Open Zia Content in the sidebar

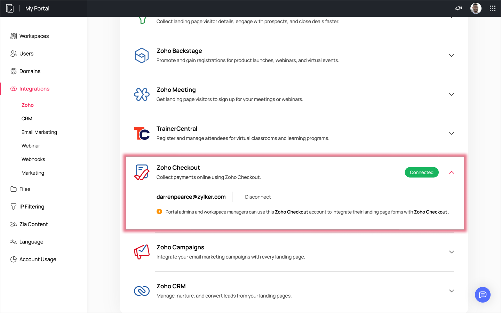[x=34, y=224]
